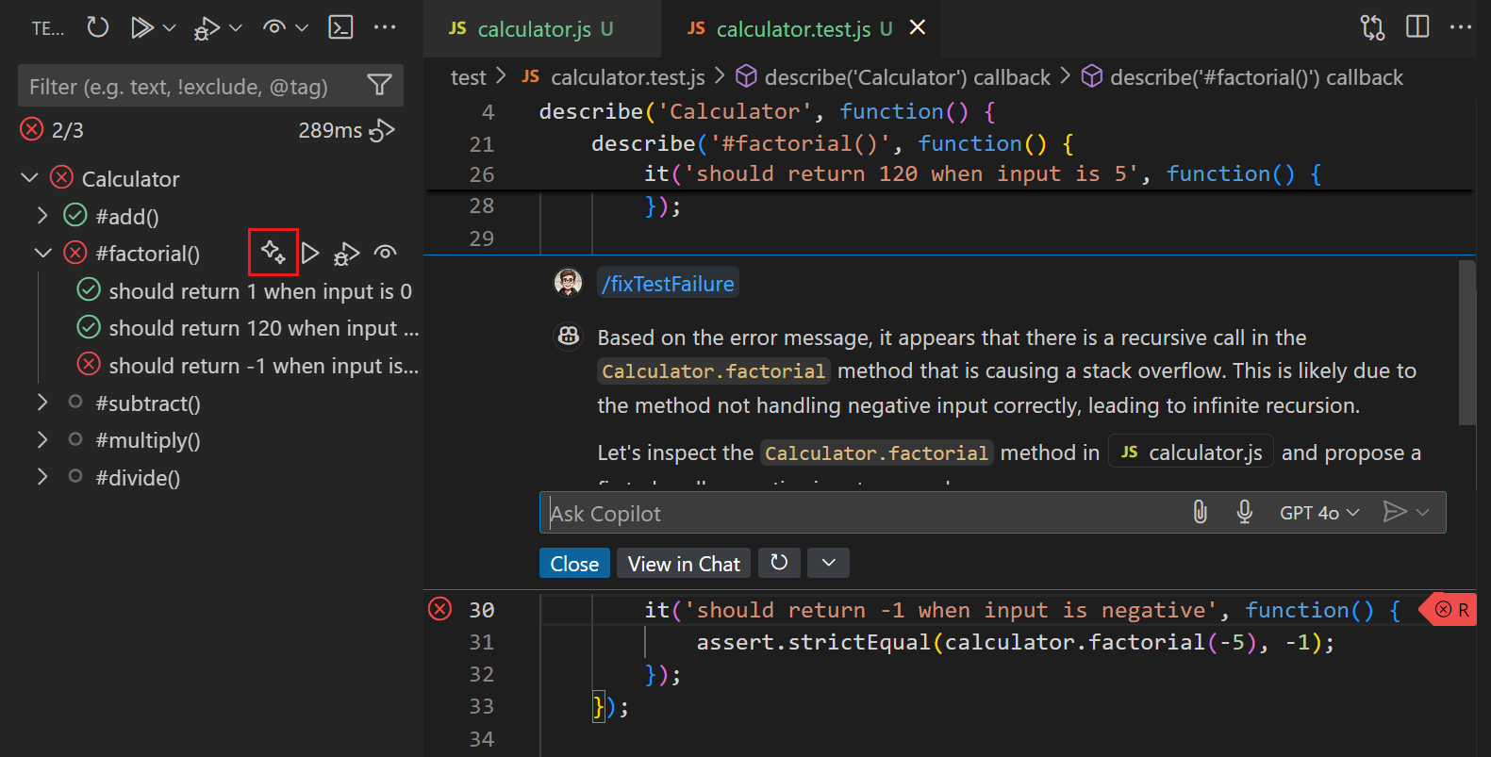The width and height of the screenshot is (1491, 757).
Task: Select the calculator.test.js tab
Action: 792,29
